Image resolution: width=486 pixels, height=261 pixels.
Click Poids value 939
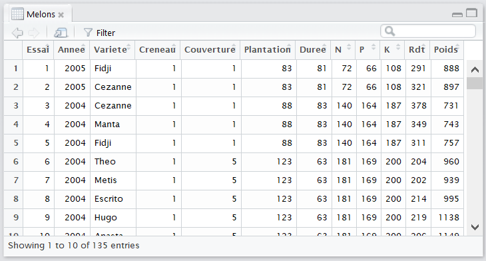click(451, 180)
